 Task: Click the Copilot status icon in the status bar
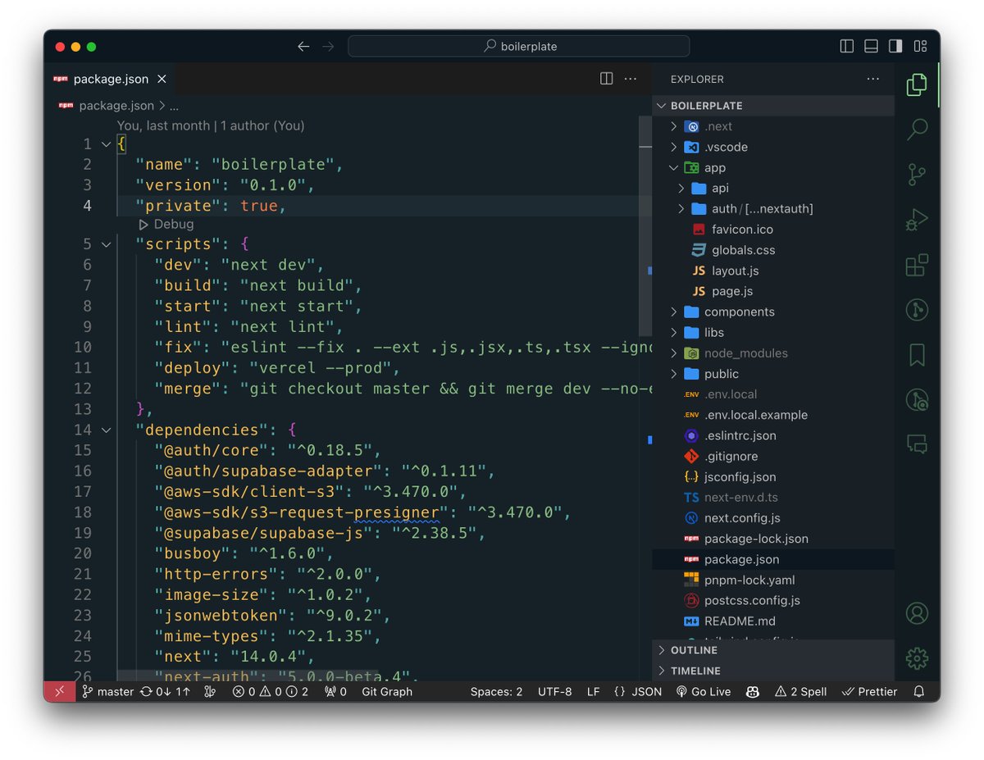click(752, 691)
